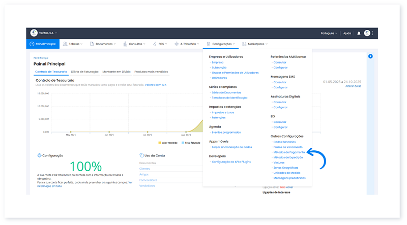This screenshot has width=407, height=225.
Task: Click the Uso da Conta icon
Action: click(x=141, y=155)
